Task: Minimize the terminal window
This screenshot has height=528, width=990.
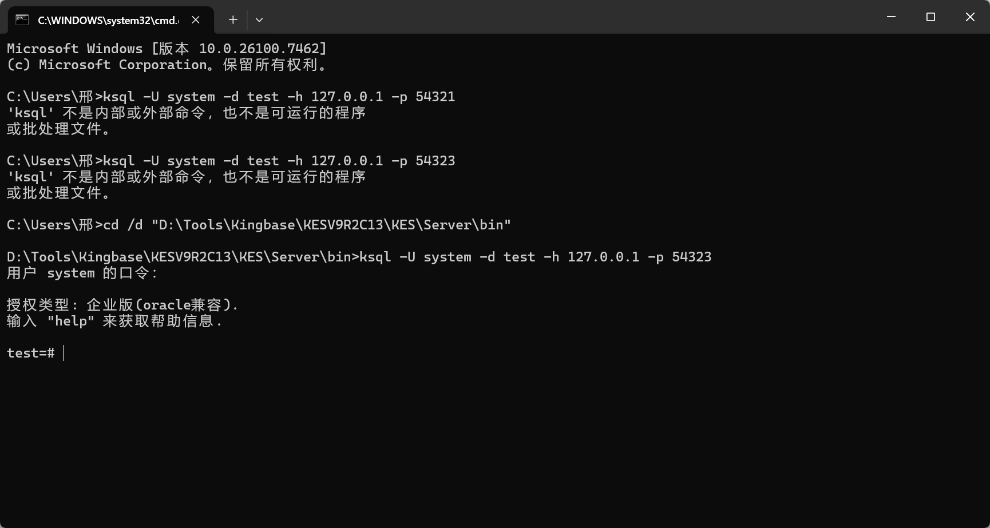Action: 891,17
